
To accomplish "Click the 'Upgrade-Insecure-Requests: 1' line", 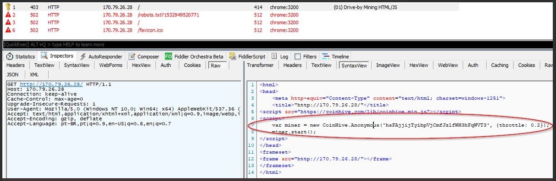I will click(x=51, y=104).
